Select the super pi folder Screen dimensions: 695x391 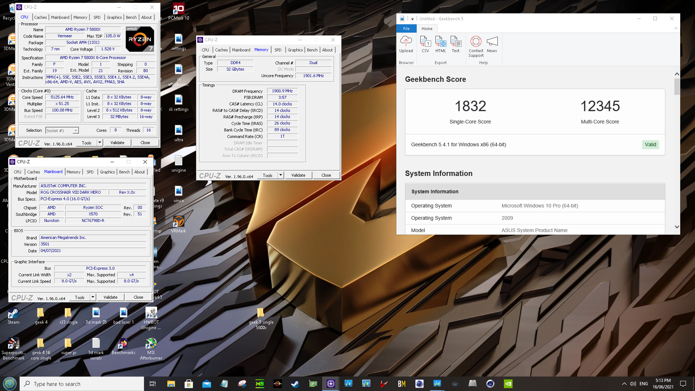(68, 346)
